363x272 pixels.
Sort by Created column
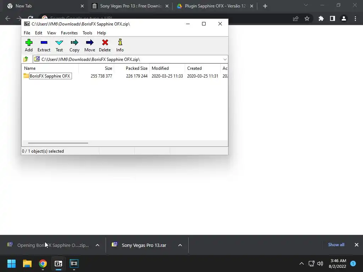click(202, 68)
